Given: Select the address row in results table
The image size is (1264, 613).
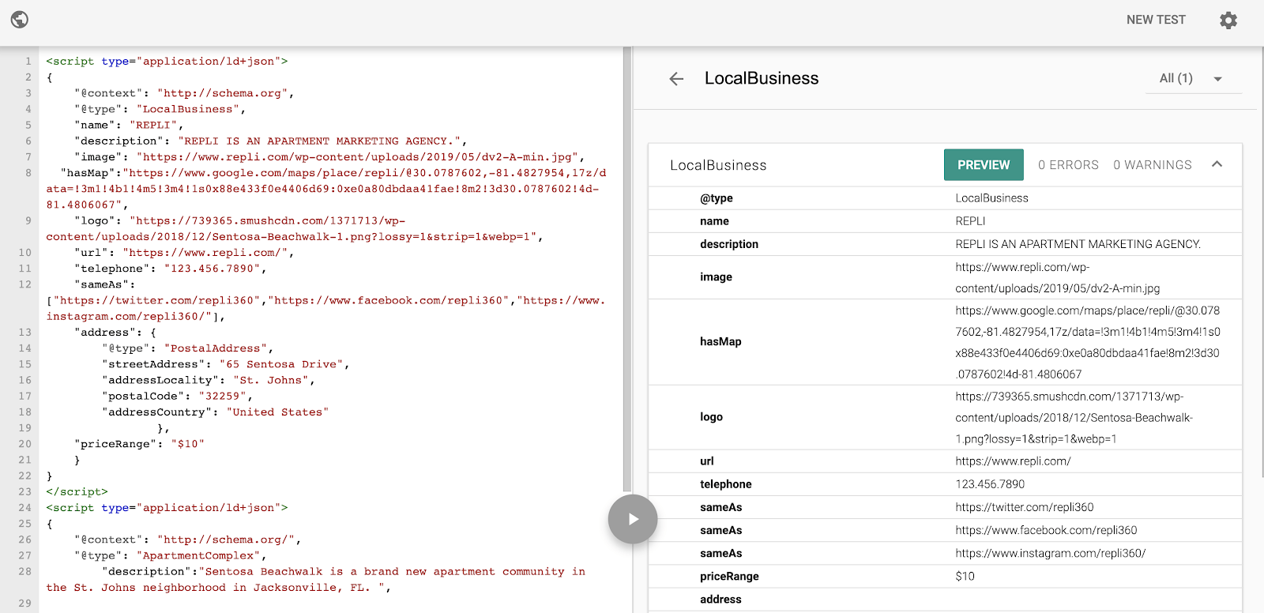Looking at the screenshot, I should tap(720, 600).
